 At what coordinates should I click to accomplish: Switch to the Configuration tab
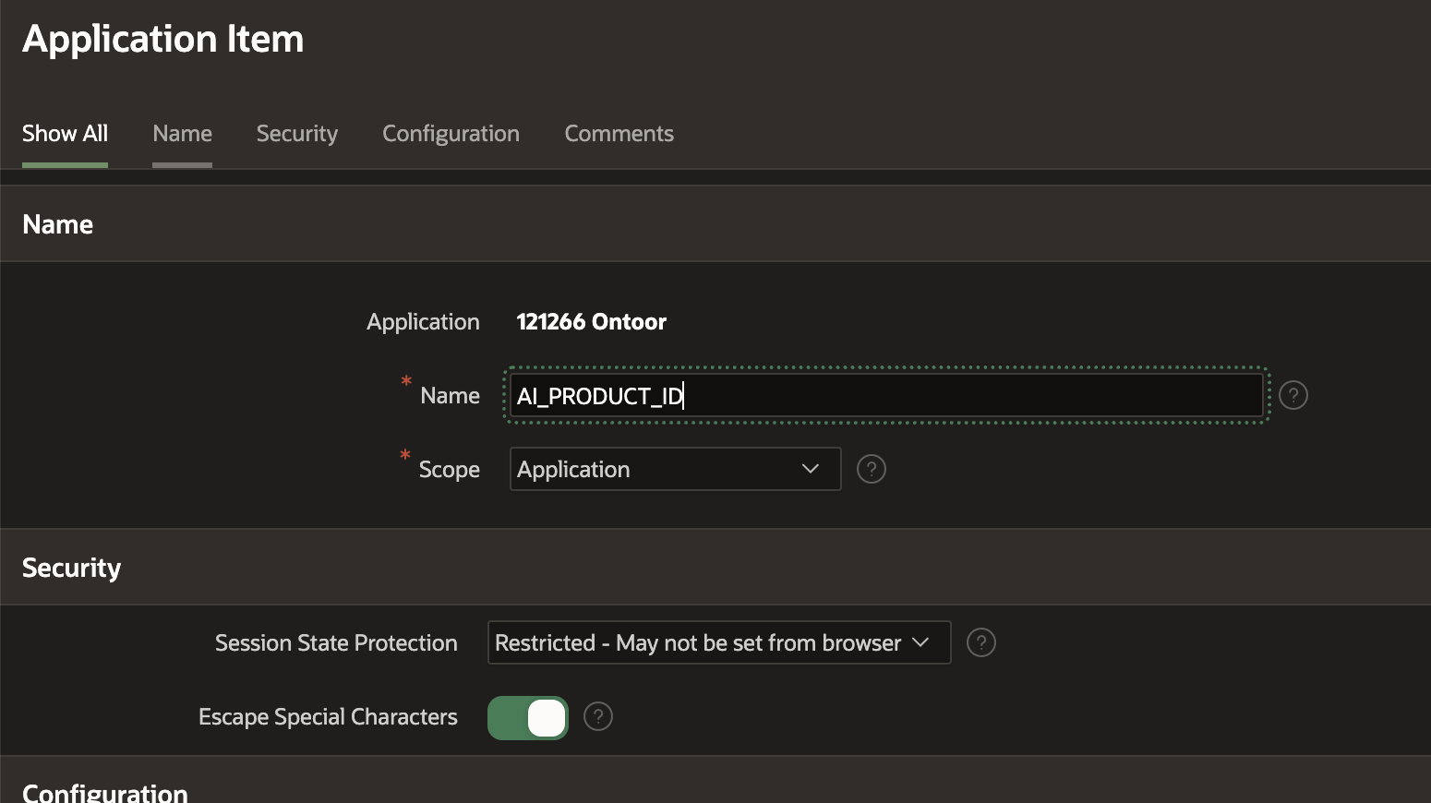point(451,133)
